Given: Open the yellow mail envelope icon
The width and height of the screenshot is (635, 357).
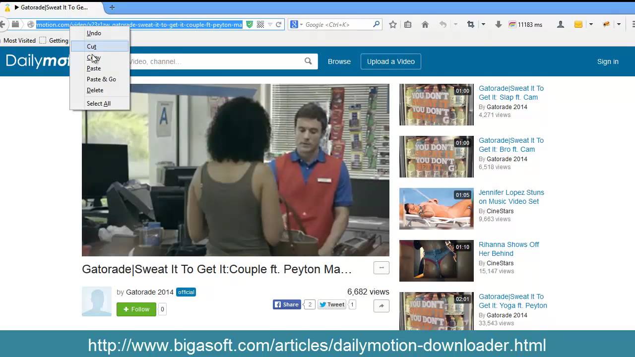Looking at the screenshot, I should pos(578,24).
